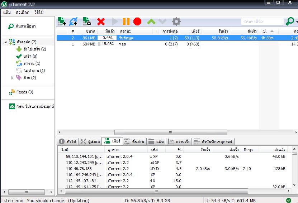
Task: Switch to the เพียร์ peers tab
Action: coord(112,141)
